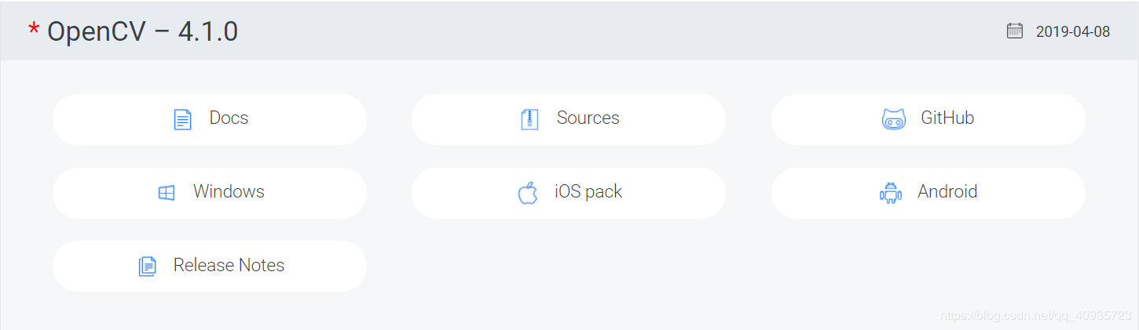Click the OpenCV – 4.1.0 title
The height and width of the screenshot is (330, 1139).
coord(142,31)
